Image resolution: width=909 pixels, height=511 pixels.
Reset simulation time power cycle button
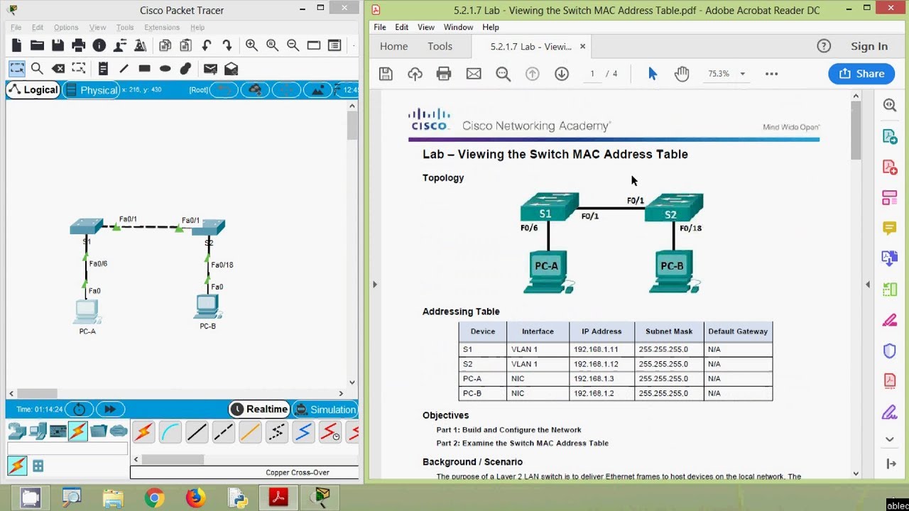point(80,410)
